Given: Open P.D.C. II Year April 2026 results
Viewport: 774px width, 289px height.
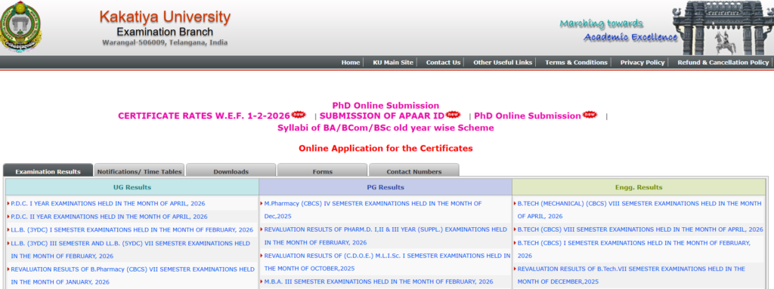Looking at the screenshot, I should (109, 217).
